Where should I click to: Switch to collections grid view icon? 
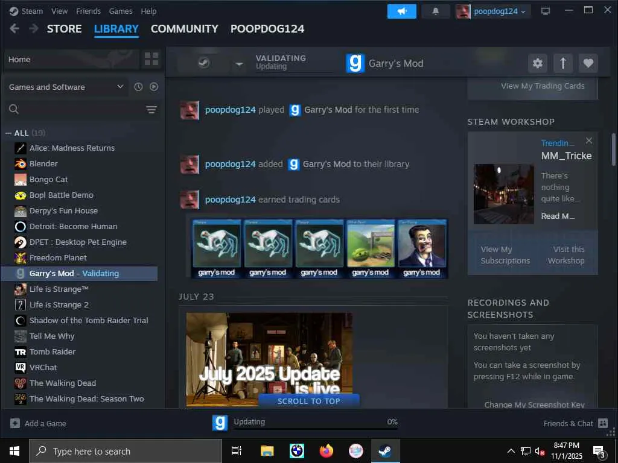coord(151,59)
